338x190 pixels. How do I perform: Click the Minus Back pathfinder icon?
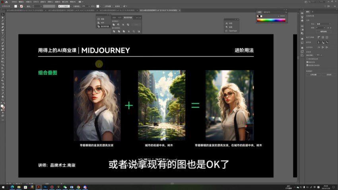tap(139, 31)
